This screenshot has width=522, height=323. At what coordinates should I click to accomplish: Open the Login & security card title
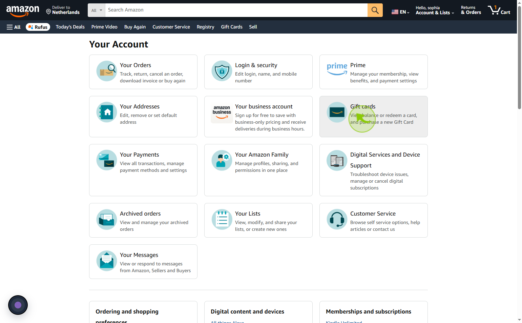click(x=256, y=65)
